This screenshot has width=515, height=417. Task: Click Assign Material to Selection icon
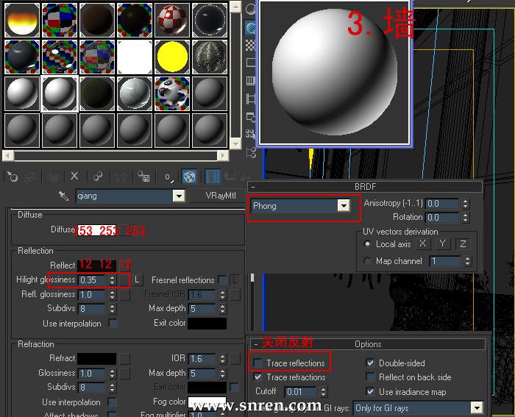pyautogui.click(x=52, y=177)
